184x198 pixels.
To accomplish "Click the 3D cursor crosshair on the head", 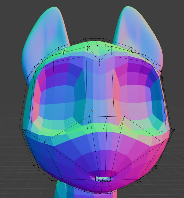I will (64, 50).
